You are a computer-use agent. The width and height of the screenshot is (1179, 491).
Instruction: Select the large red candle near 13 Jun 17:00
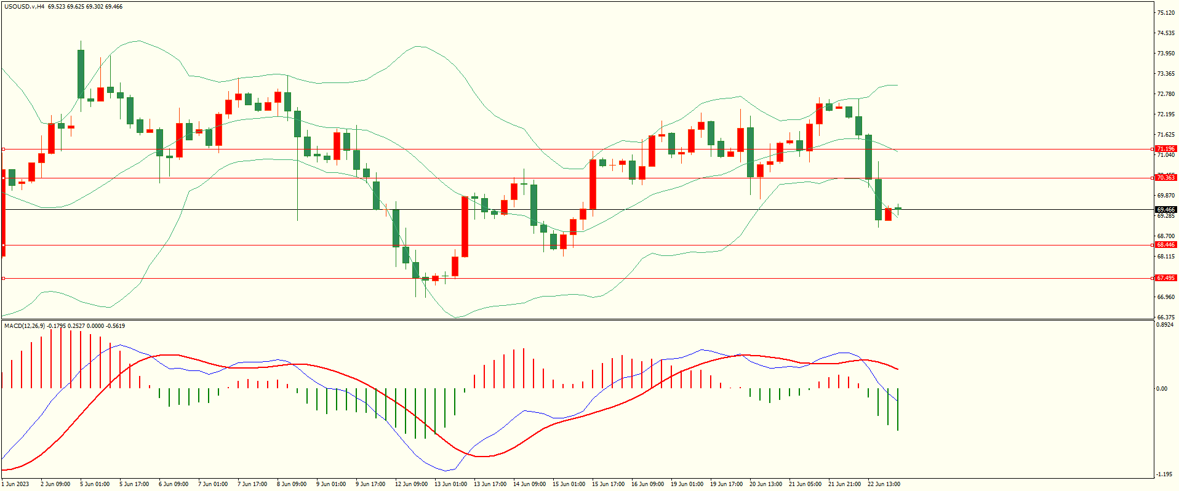[x=465, y=226]
